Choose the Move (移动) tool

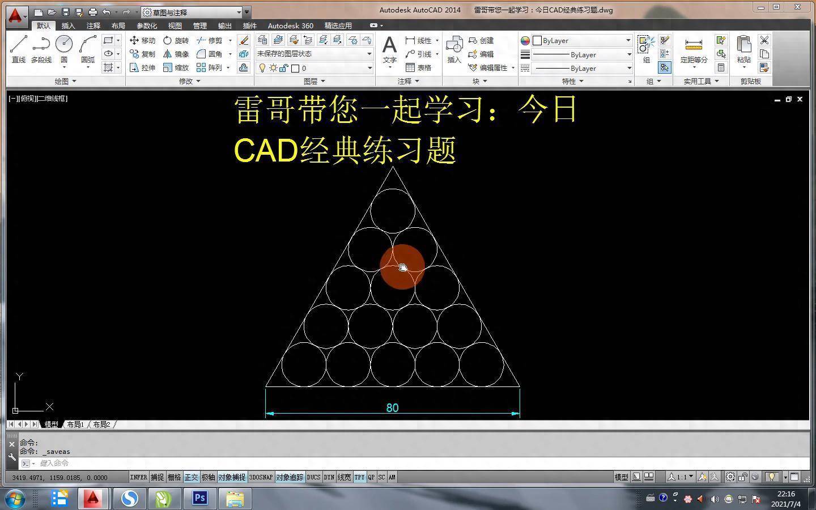pos(142,40)
